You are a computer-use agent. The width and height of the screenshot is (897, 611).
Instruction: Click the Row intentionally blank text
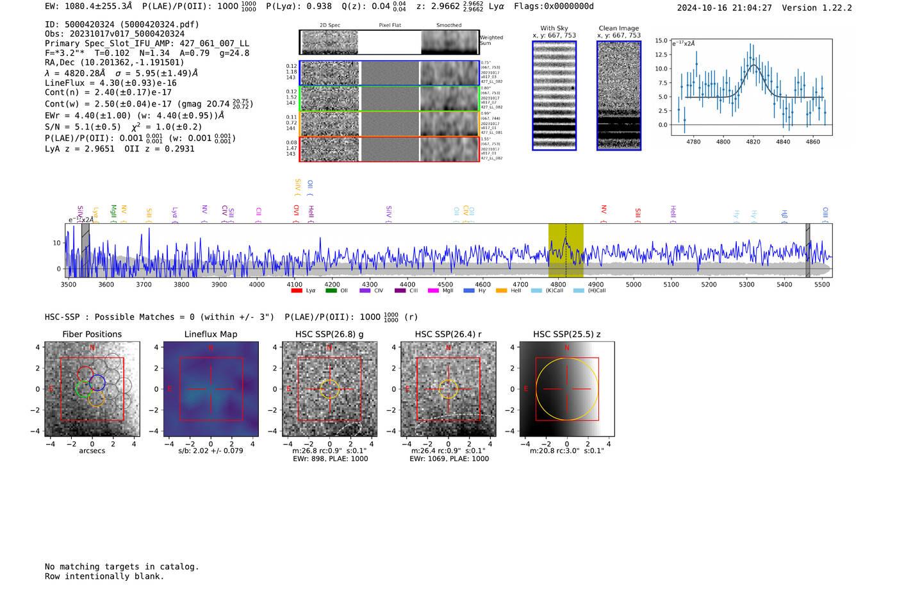coord(104,576)
